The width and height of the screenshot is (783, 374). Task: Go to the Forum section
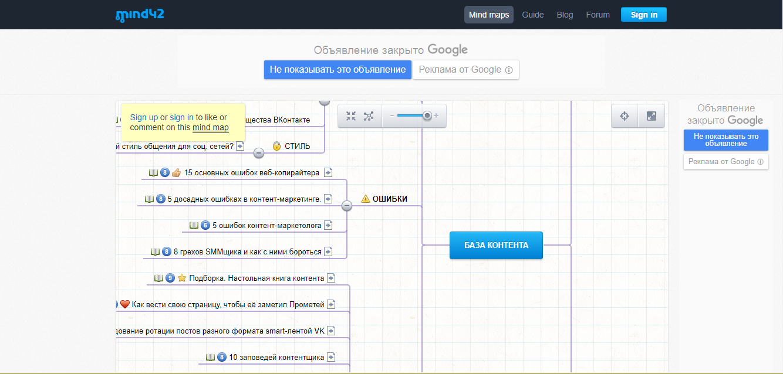(x=598, y=15)
